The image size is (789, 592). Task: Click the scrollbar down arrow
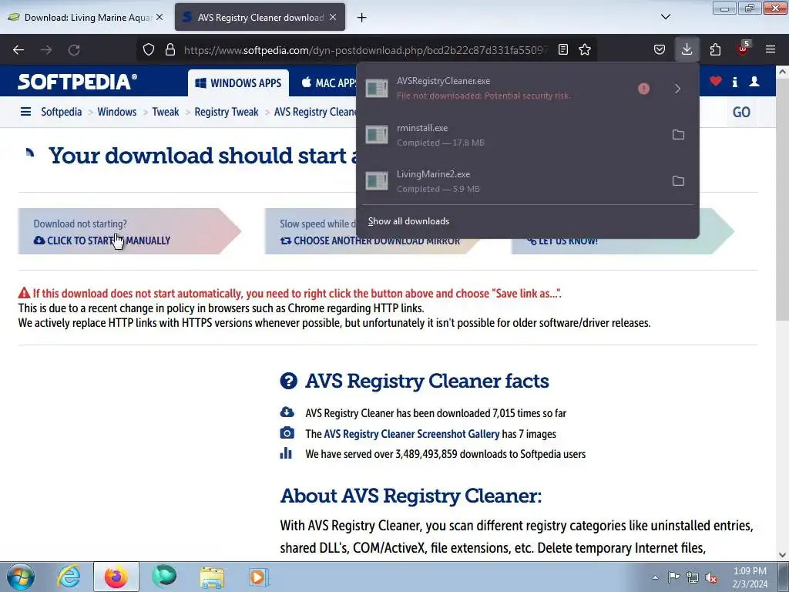782,555
